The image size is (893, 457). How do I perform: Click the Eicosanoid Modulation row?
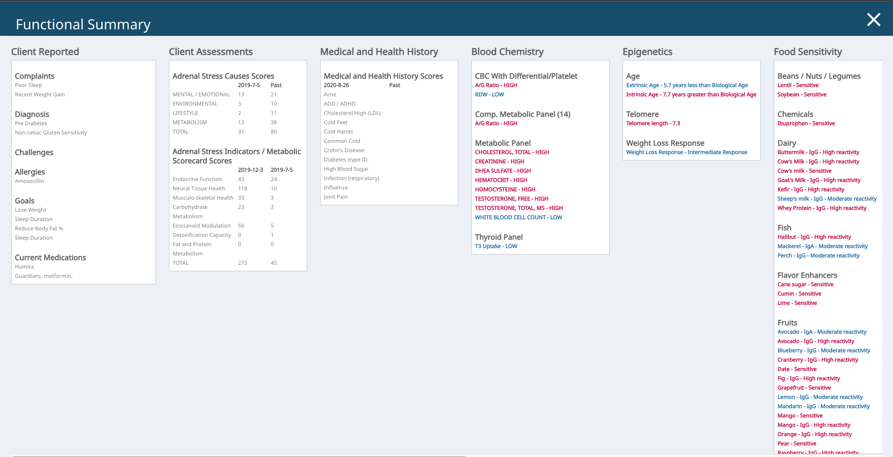point(238,226)
